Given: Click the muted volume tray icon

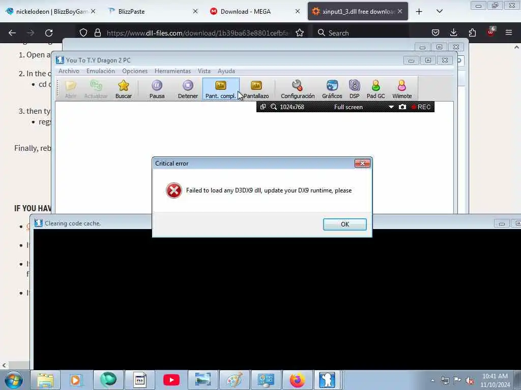Looking at the screenshot, I should [470, 381].
